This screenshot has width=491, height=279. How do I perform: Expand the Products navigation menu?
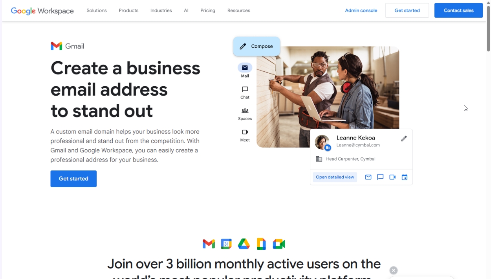coord(128,11)
